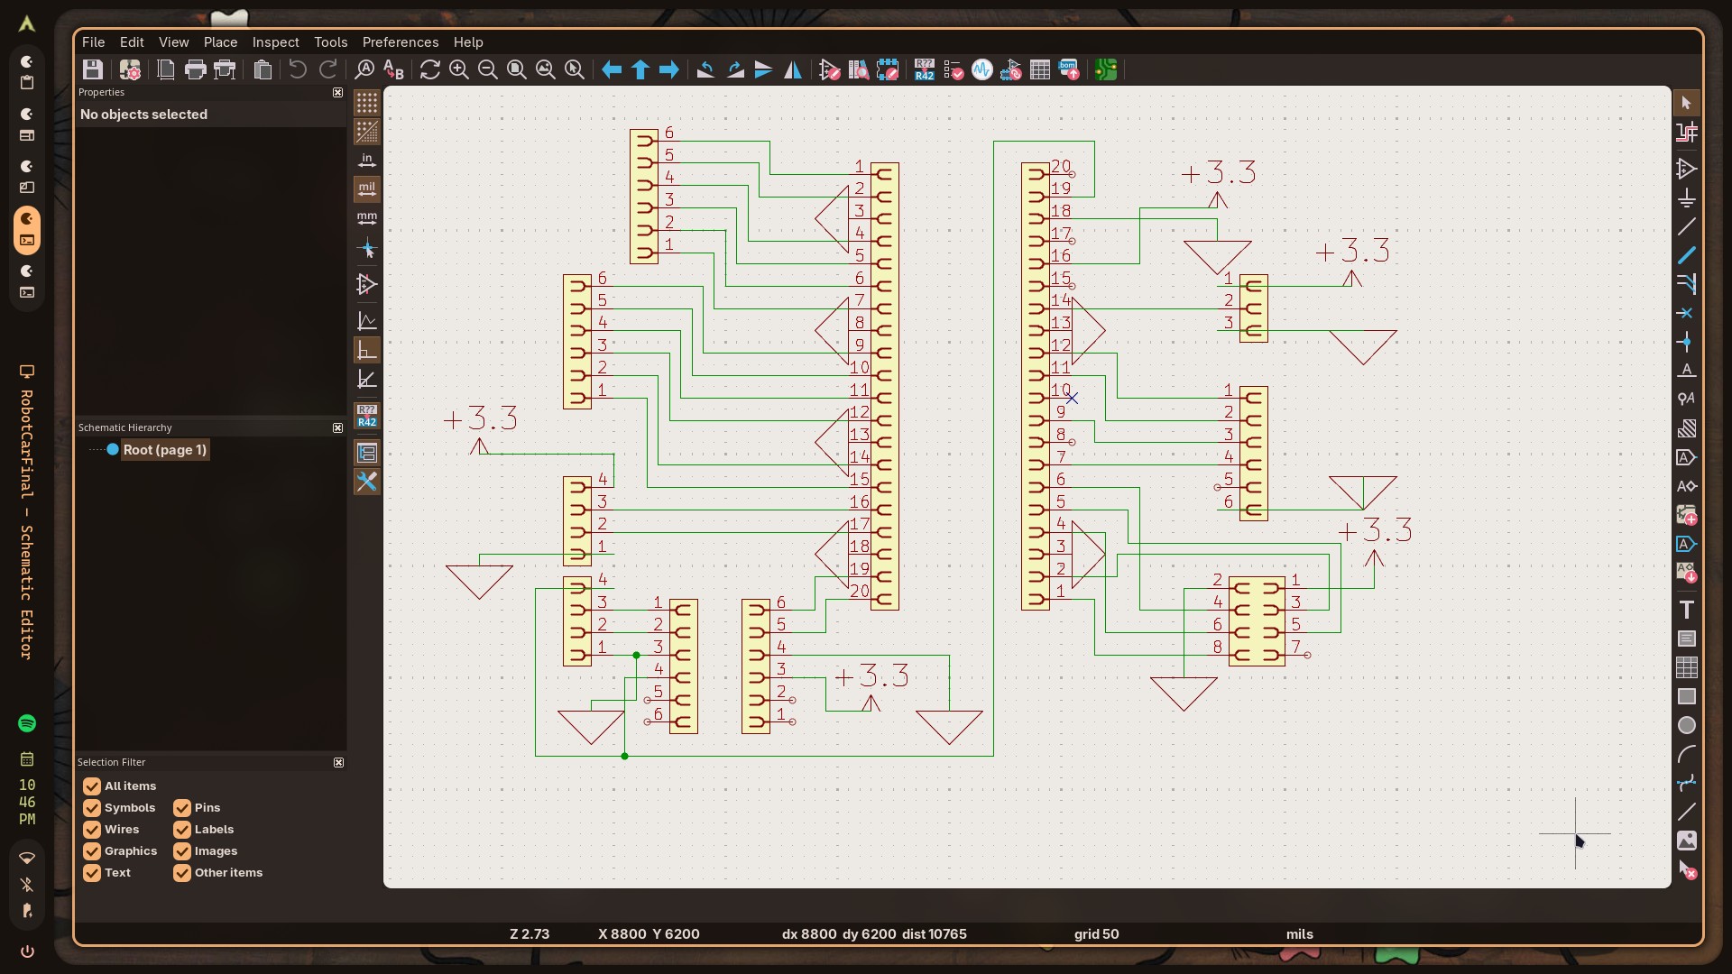Toggle Wires selection filter
Screen dimensions: 1732x974
[x=92, y=830]
